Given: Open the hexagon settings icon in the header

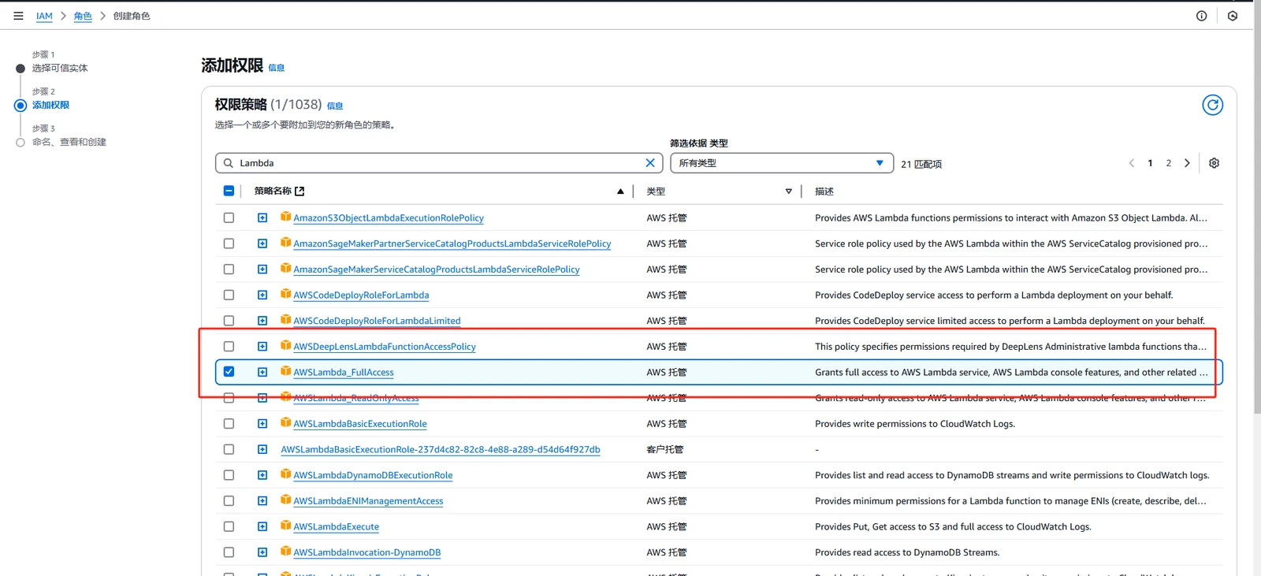Looking at the screenshot, I should click(1233, 16).
